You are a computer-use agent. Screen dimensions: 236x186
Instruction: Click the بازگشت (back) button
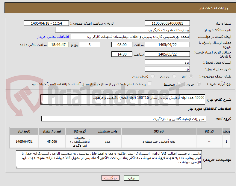111,178
